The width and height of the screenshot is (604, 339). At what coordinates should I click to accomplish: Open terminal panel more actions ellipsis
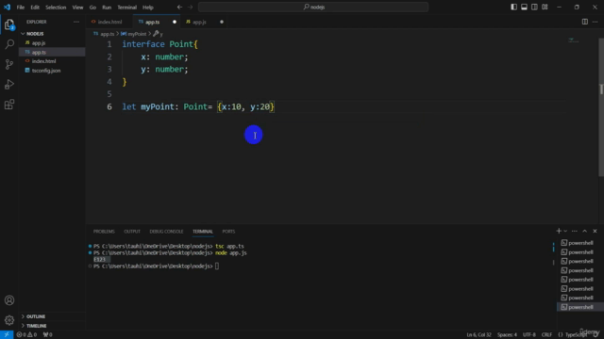click(x=575, y=231)
